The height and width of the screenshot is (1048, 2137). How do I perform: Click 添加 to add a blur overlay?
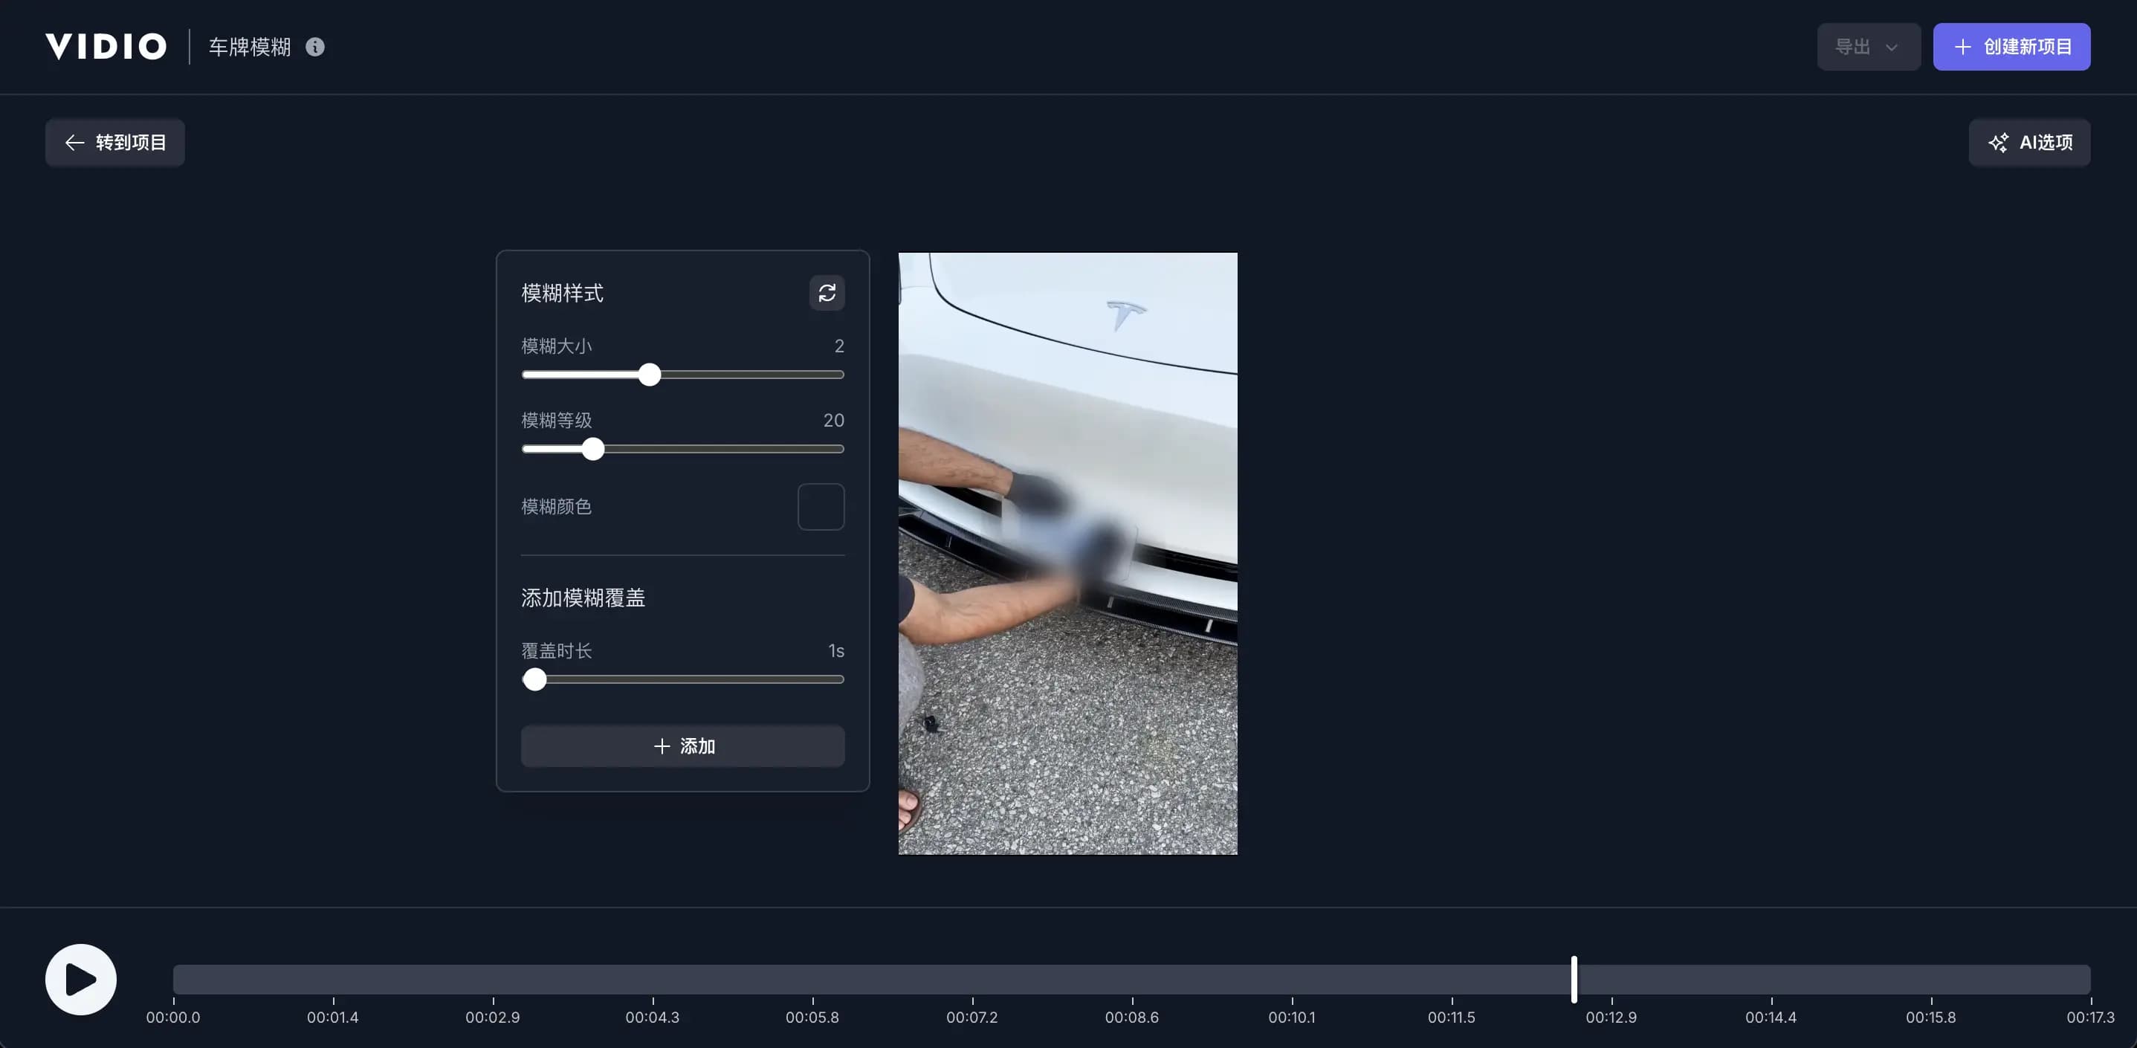pyautogui.click(x=682, y=746)
